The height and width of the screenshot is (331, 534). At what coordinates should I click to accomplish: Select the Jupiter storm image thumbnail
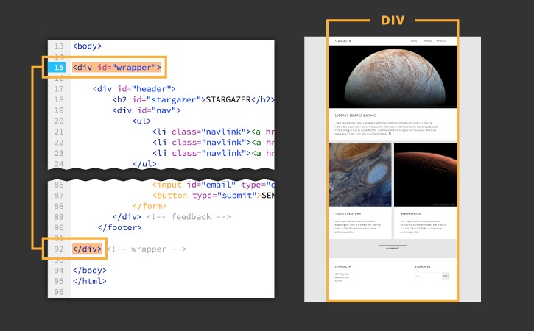(360, 175)
